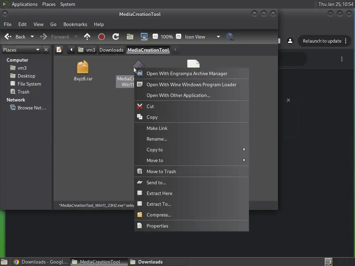Click Relaunch to update in Chrome
The width and height of the screenshot is (355, 266).
322,41
